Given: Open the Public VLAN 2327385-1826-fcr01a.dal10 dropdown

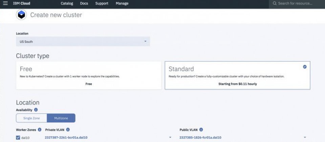Looking at the screenshot, I should click(243, 138).
